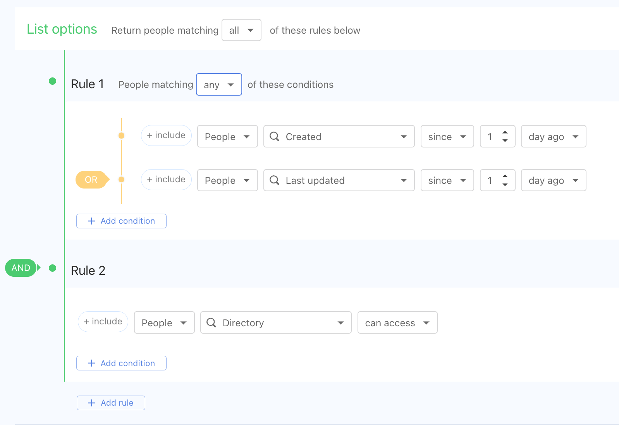Toggle the include button in the Last updated row
619x425 pixels.
pyautogui.click(x=166, y=180)
